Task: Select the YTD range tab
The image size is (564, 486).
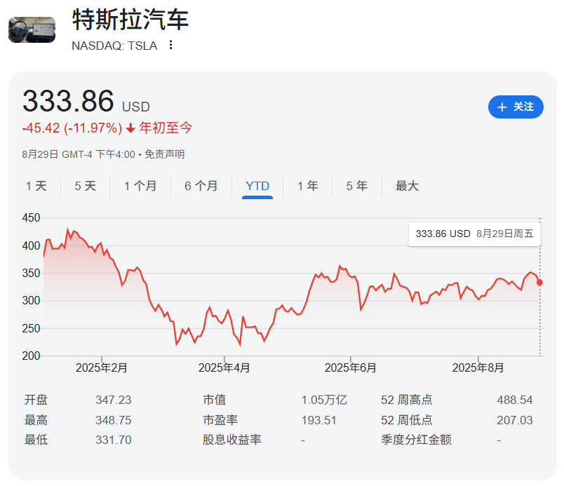Action: (257, 186)
